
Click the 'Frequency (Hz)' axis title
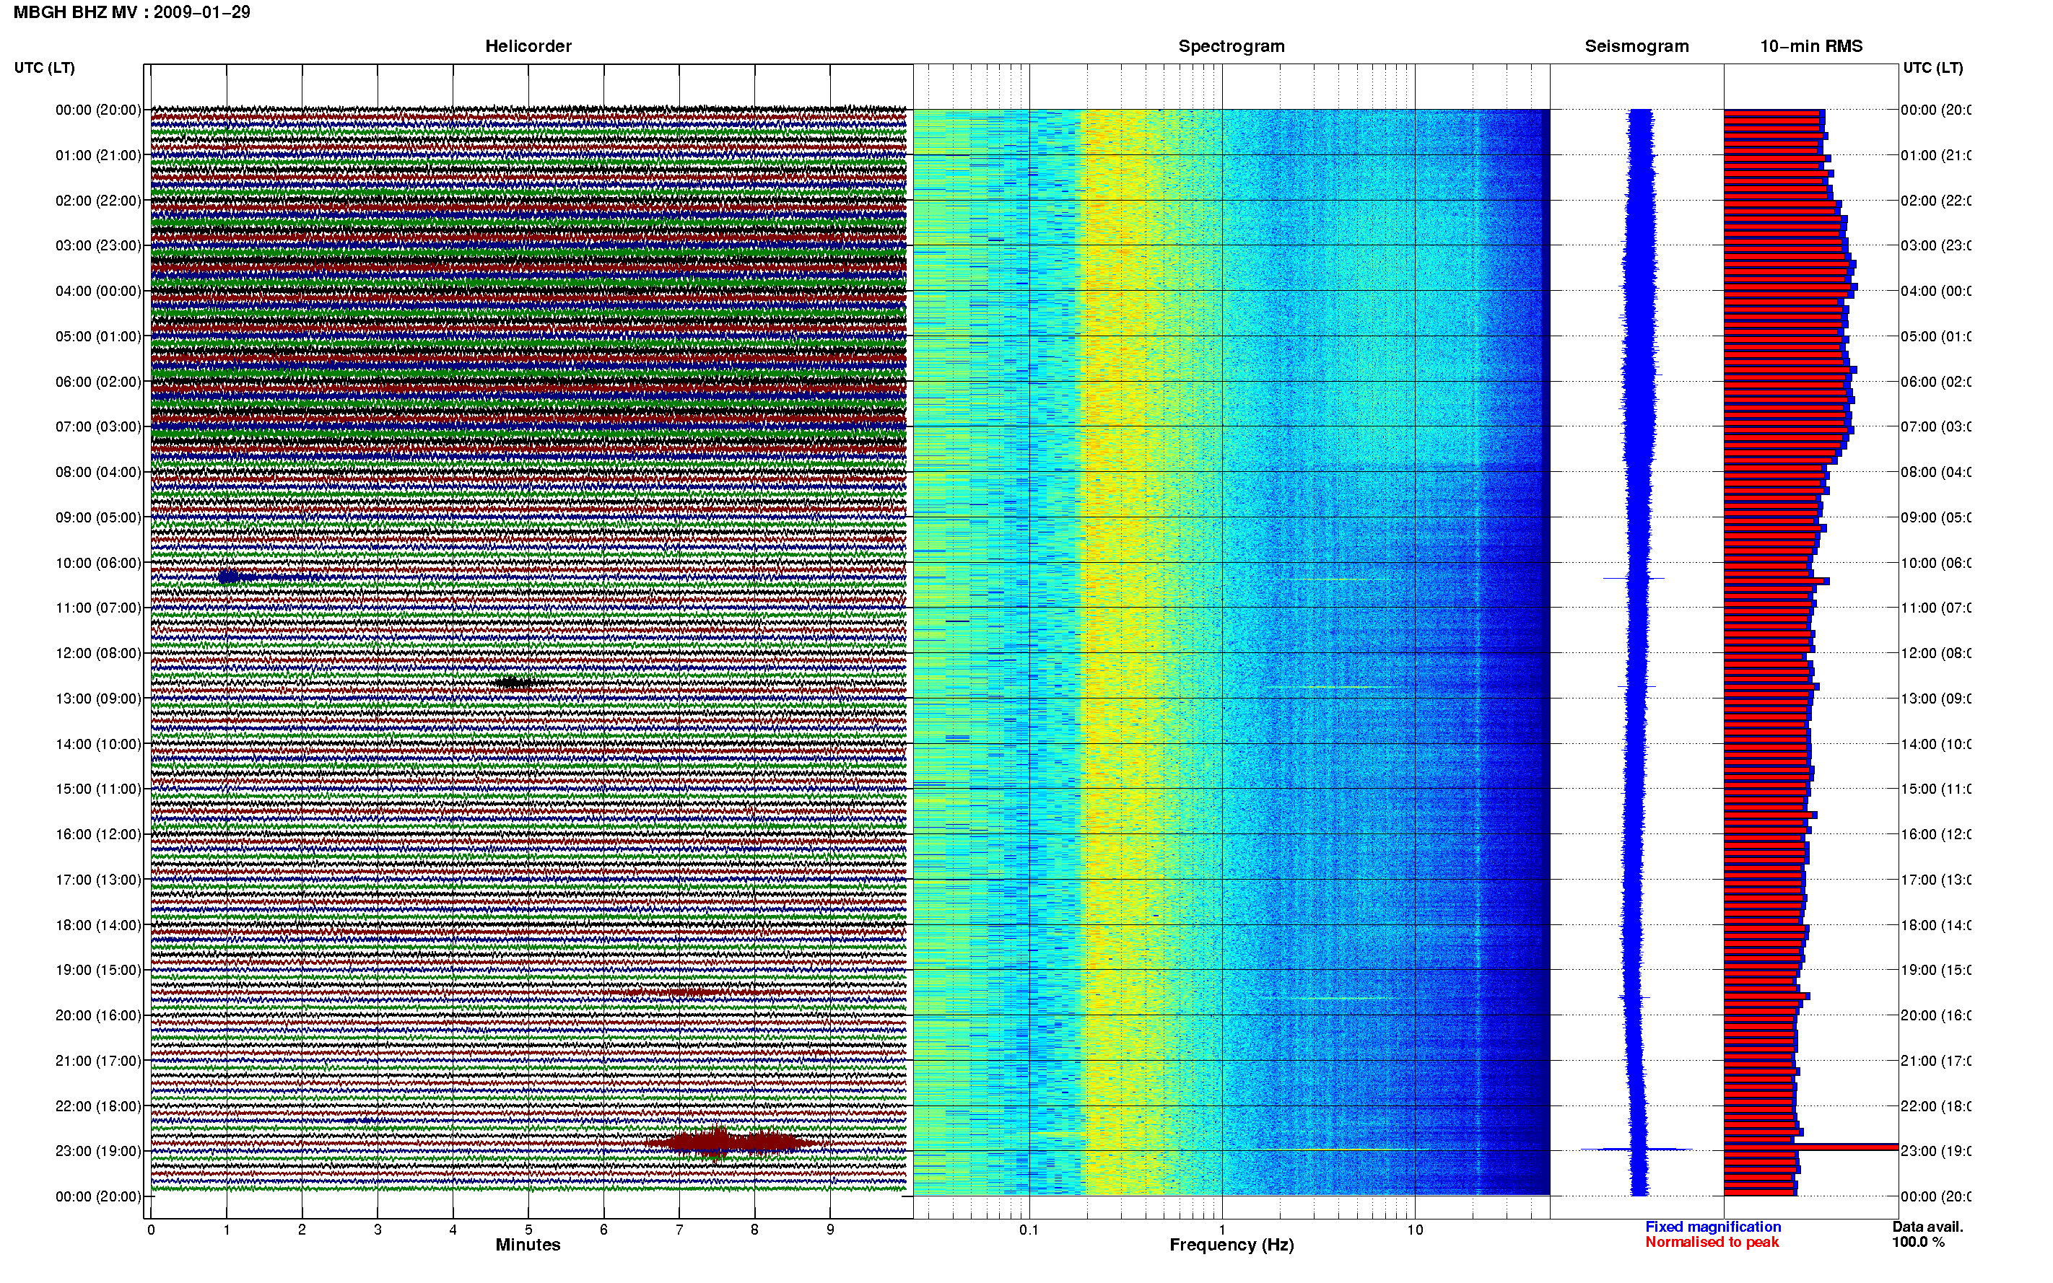(1232, 1245)
